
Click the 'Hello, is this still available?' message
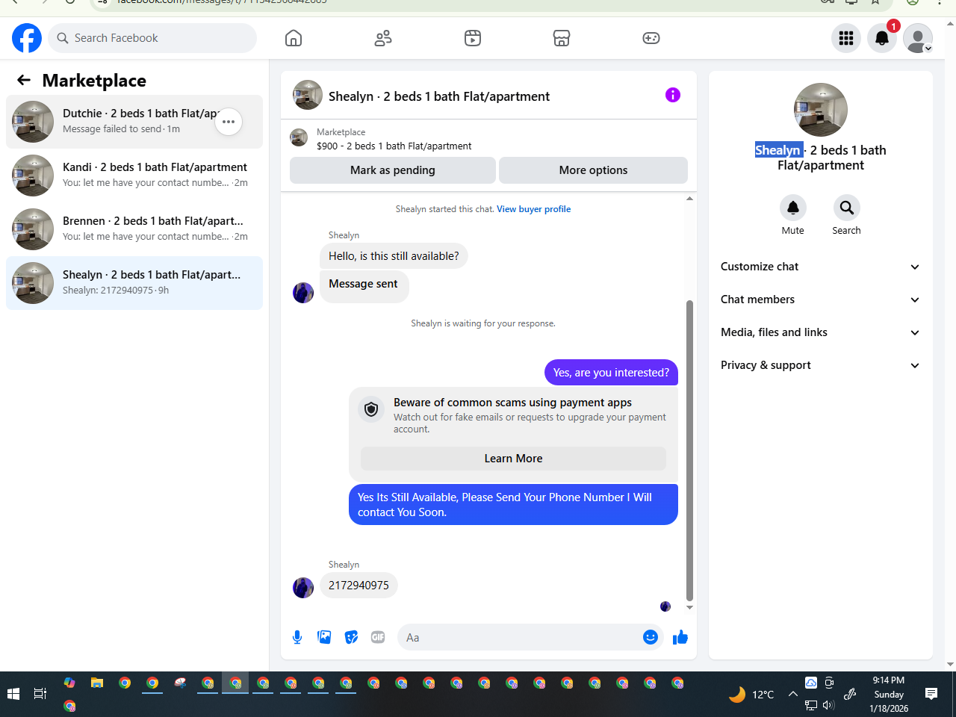[x=394, y=256]
